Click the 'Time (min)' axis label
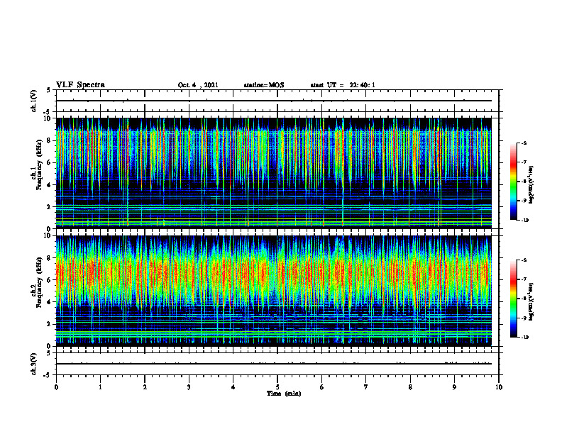 click(284, 394)
